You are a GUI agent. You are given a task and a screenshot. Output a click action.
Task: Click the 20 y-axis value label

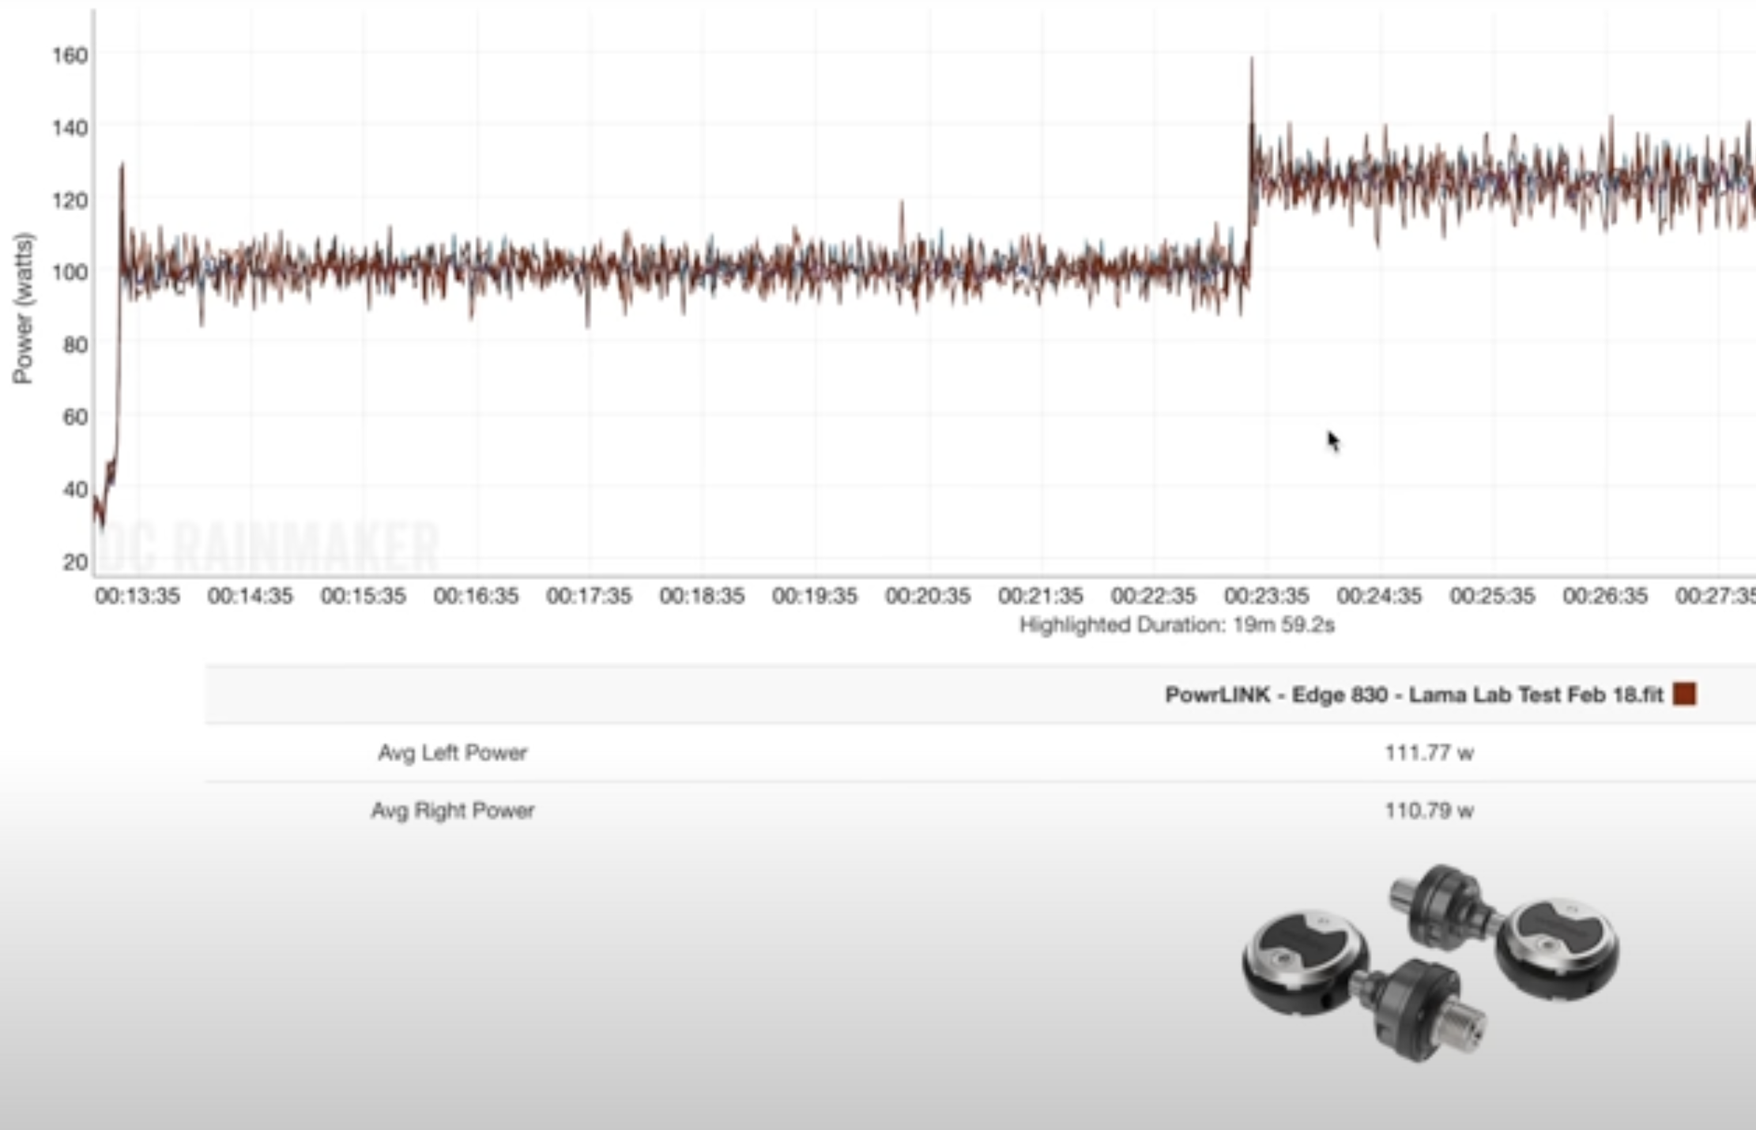(x=74, y=562)
